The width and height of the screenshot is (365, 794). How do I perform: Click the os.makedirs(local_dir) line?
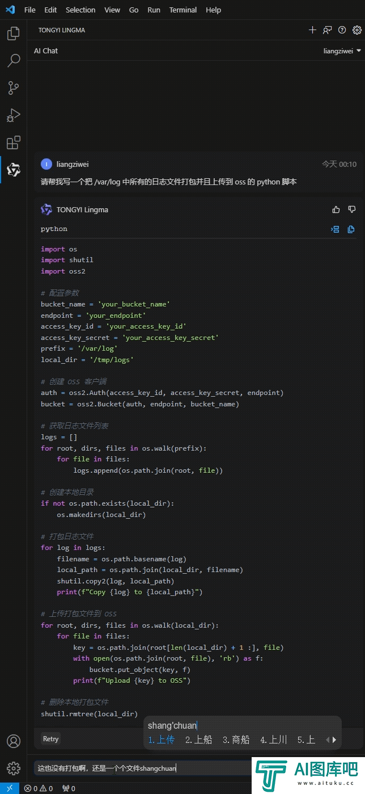pyautogui.click(x=101, y=515)
